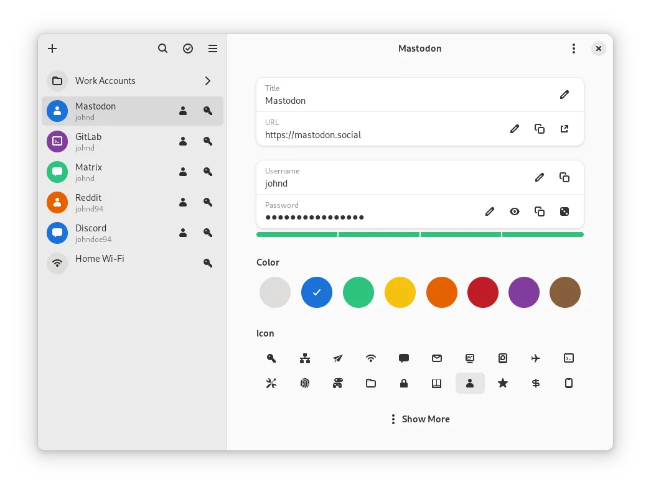Create a new entry with the plus button

coord(52,48)
